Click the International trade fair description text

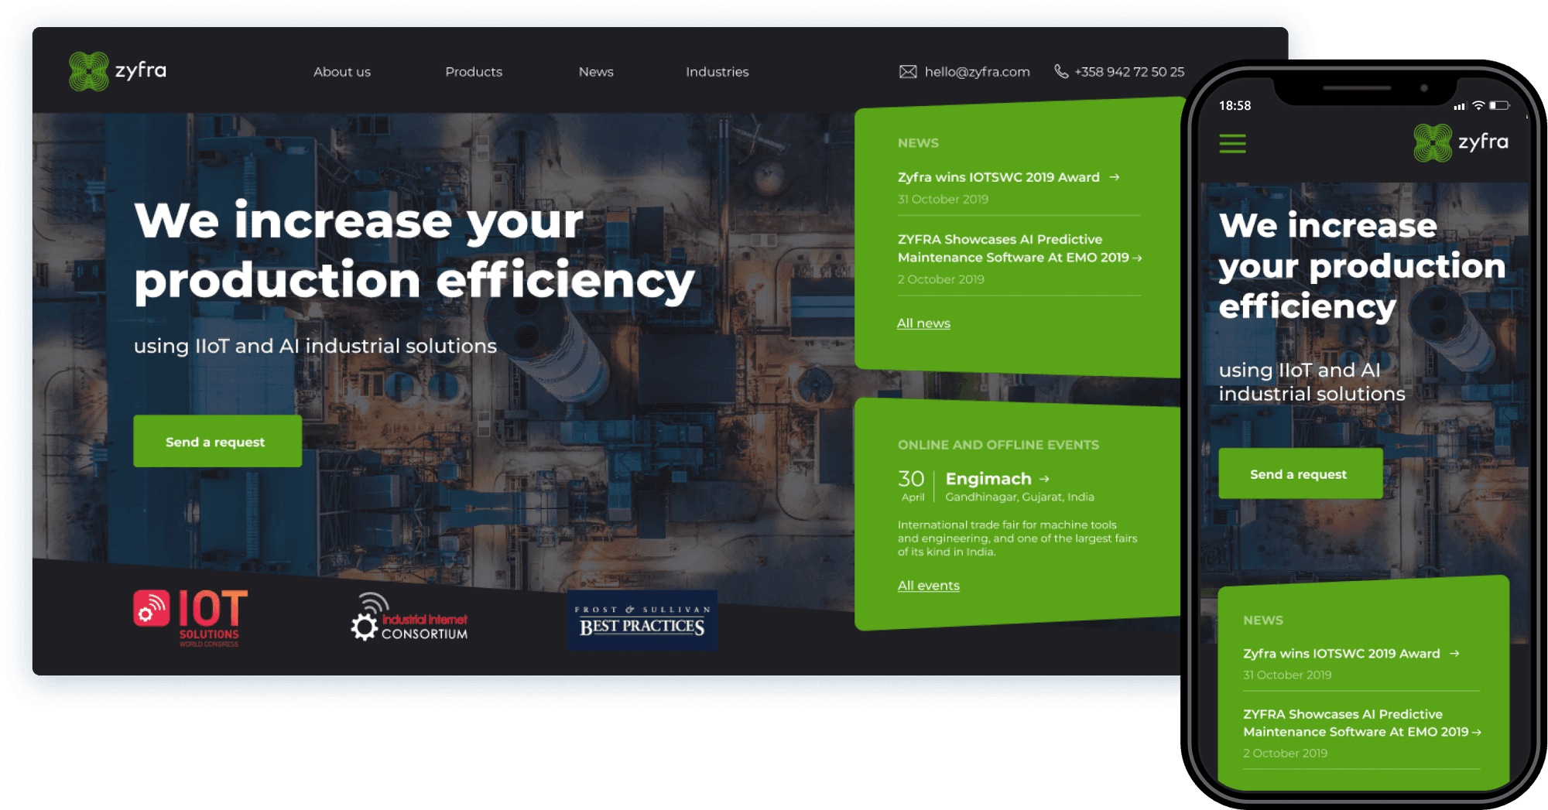tap(1017, 538)
